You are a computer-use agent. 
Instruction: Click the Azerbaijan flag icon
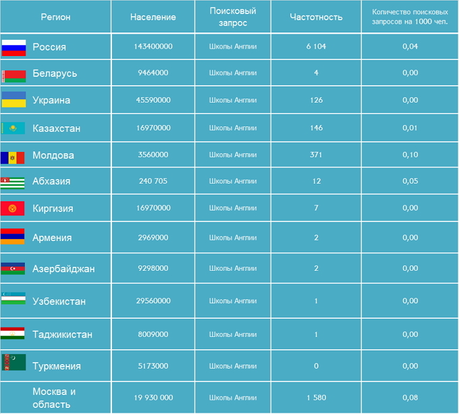pyautogui.click(x=13, y=269)
